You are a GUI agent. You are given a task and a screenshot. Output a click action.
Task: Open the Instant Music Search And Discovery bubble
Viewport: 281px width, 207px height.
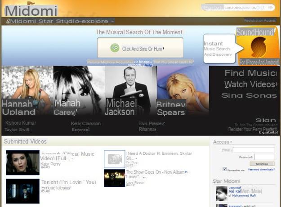[x=219, y=49]
